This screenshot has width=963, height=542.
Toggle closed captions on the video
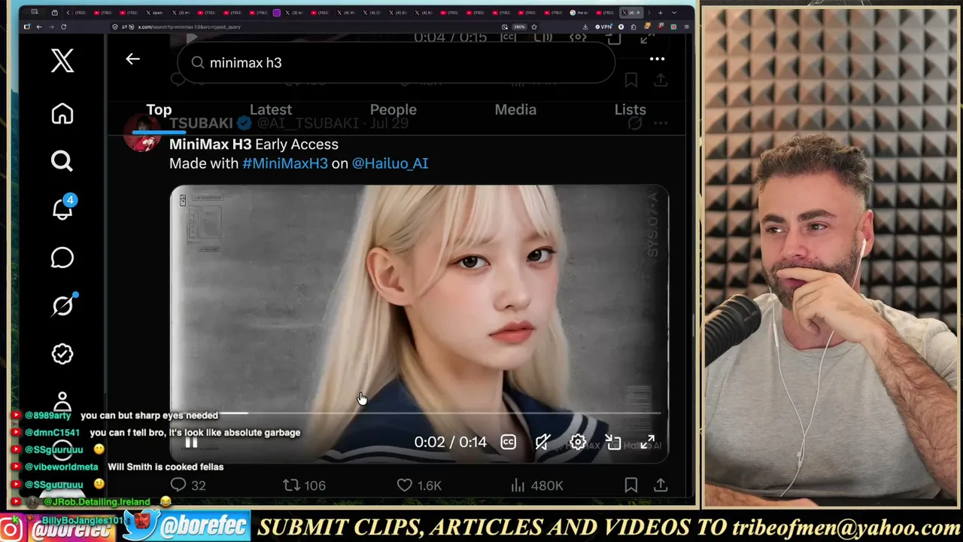(x=509, y=443)
